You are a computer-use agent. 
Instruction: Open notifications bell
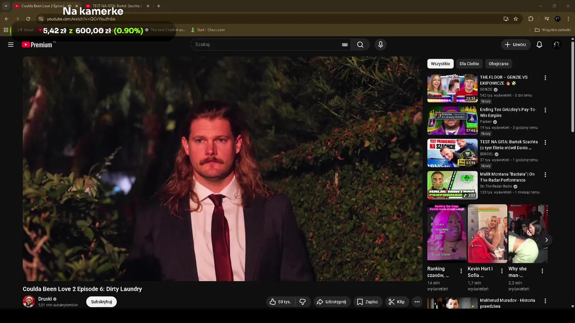(x=540, y=44)
